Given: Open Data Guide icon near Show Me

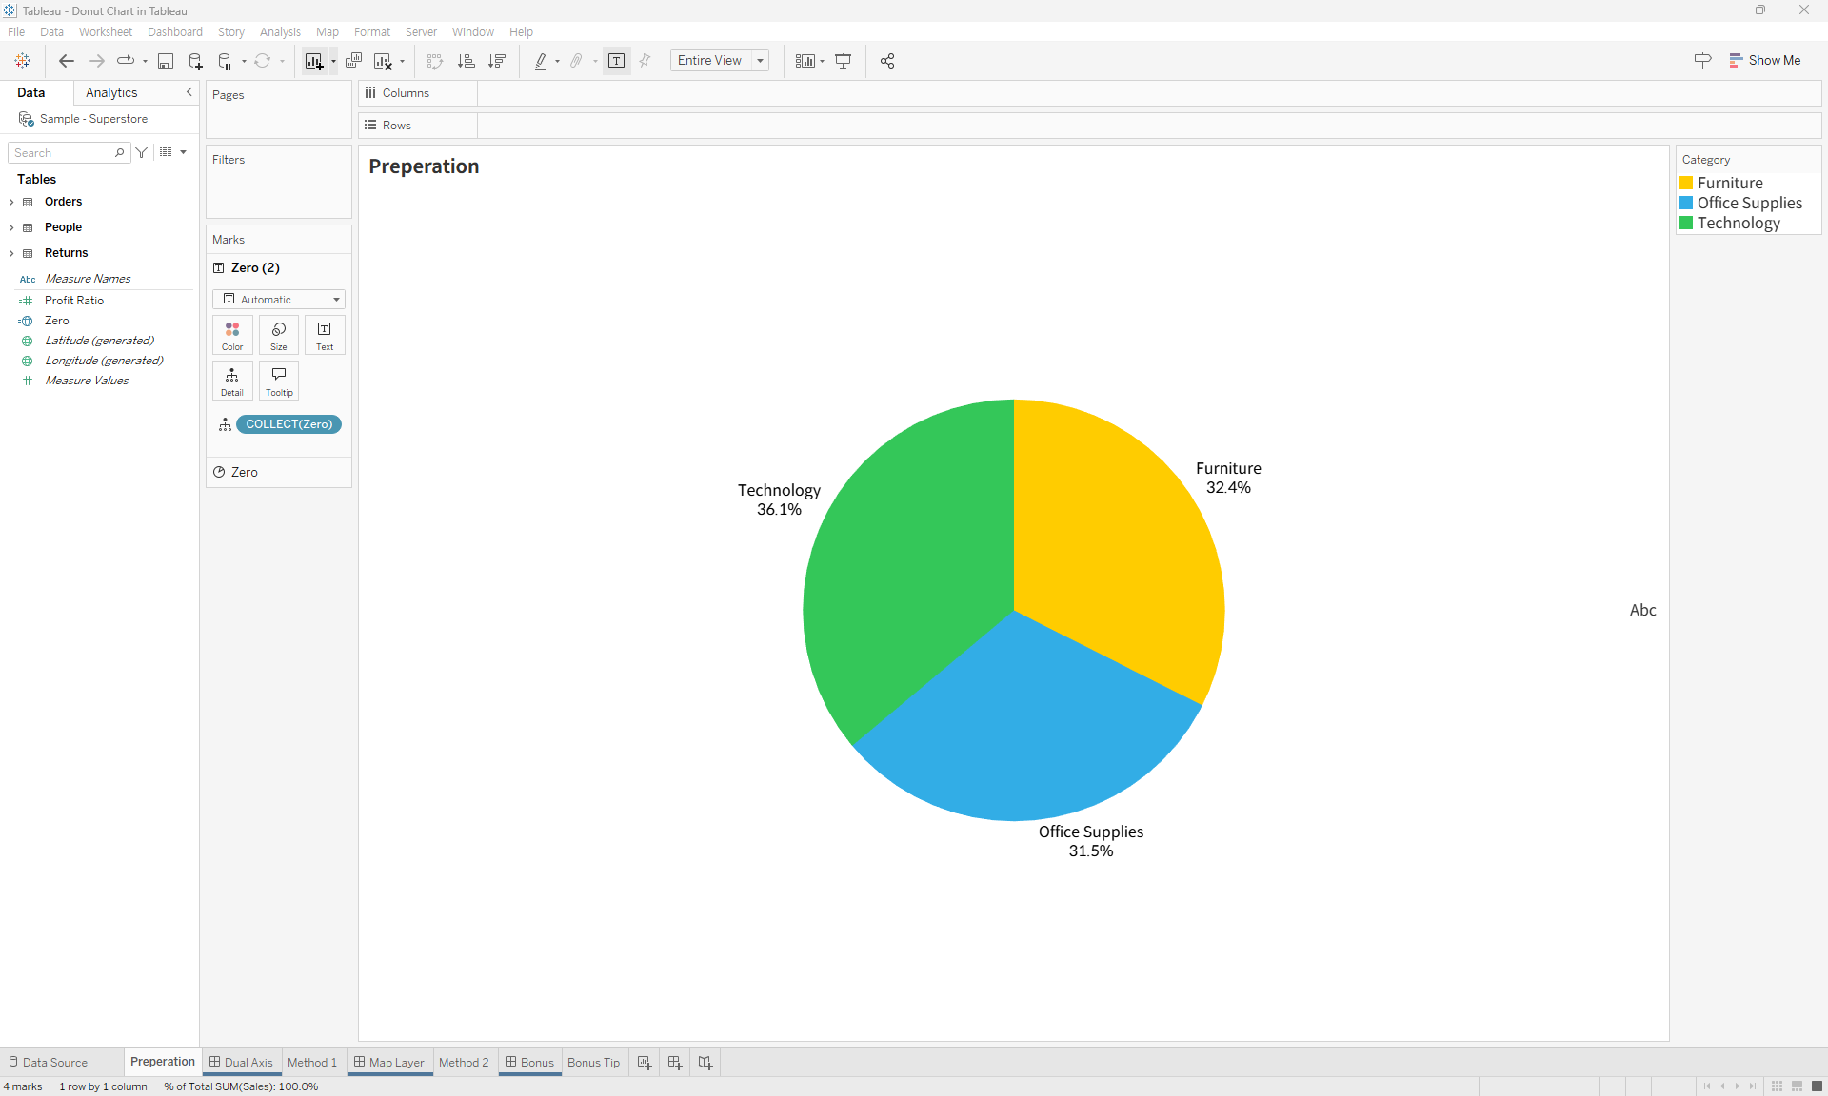Looking at the screenshot, I should [1703, 61].
